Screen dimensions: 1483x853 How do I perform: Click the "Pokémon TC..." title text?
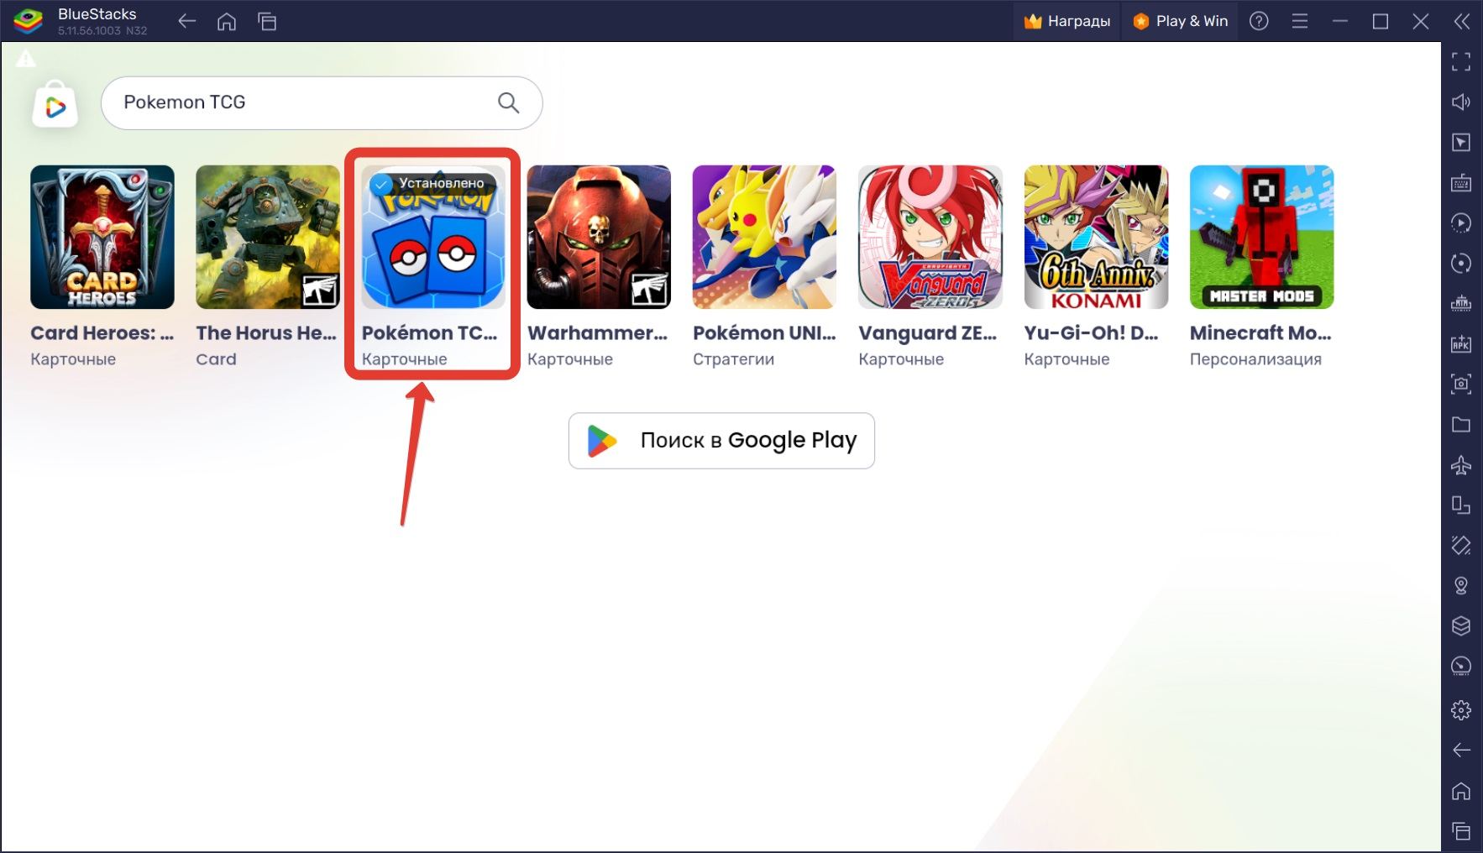[429, 332]
